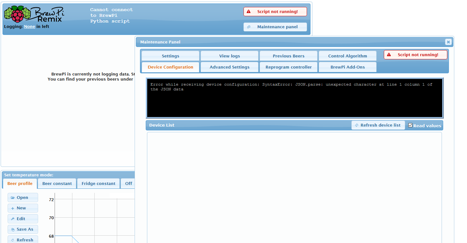Click the Device List header label
The image size is (467, 243).
point(162,125)
